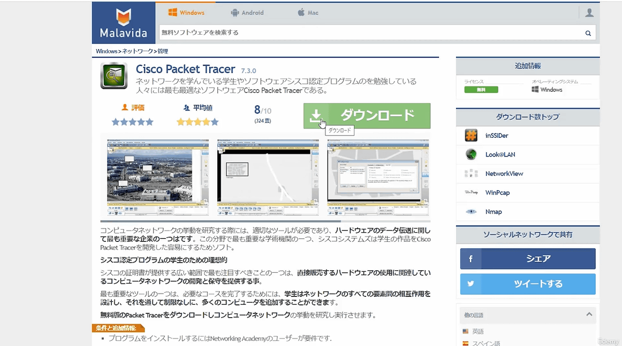Click the Look@LAN icon

click(471, 154)
